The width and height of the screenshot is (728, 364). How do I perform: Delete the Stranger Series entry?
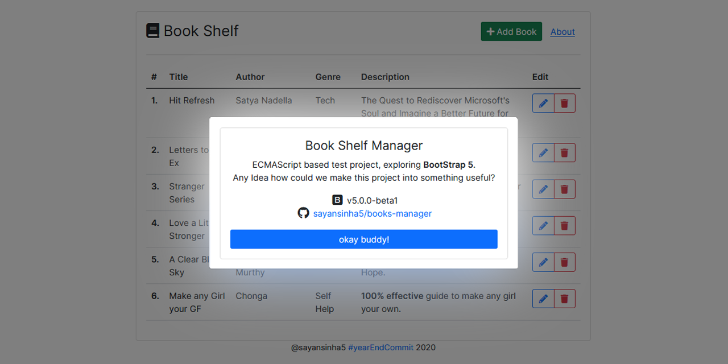564,189
